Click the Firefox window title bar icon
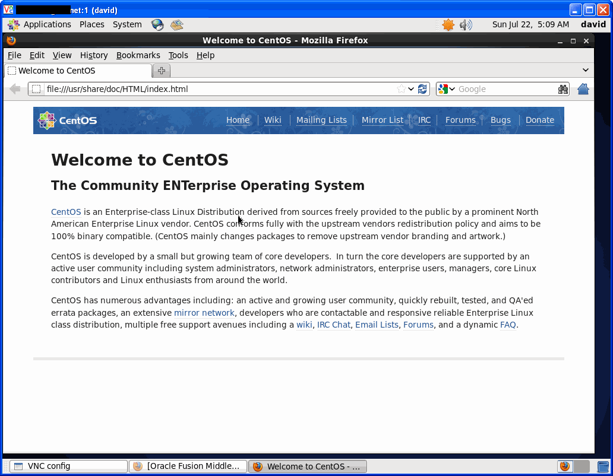This screenshot has height=476, width=613. pyautogui.click(x=11, y=40)
